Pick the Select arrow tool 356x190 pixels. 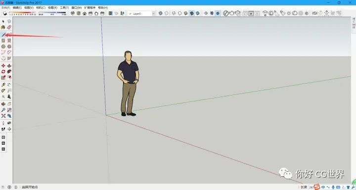click(x=3, y=22)
